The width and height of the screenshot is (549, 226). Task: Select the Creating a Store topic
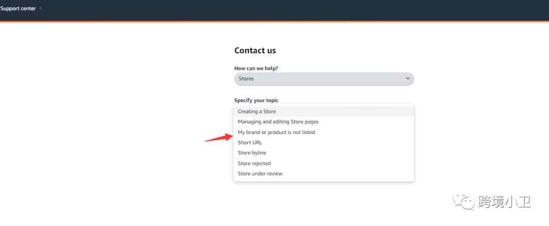pos(323,112)
